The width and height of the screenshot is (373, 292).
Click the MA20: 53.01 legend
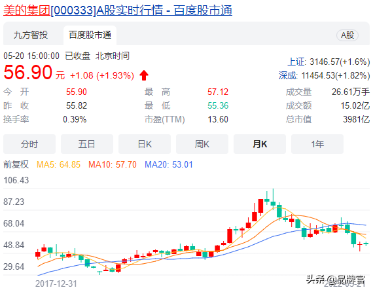click(169, 164)
